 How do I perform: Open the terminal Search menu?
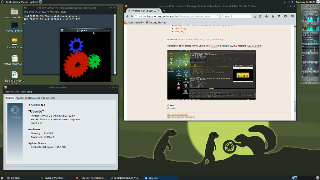[45, 12]
